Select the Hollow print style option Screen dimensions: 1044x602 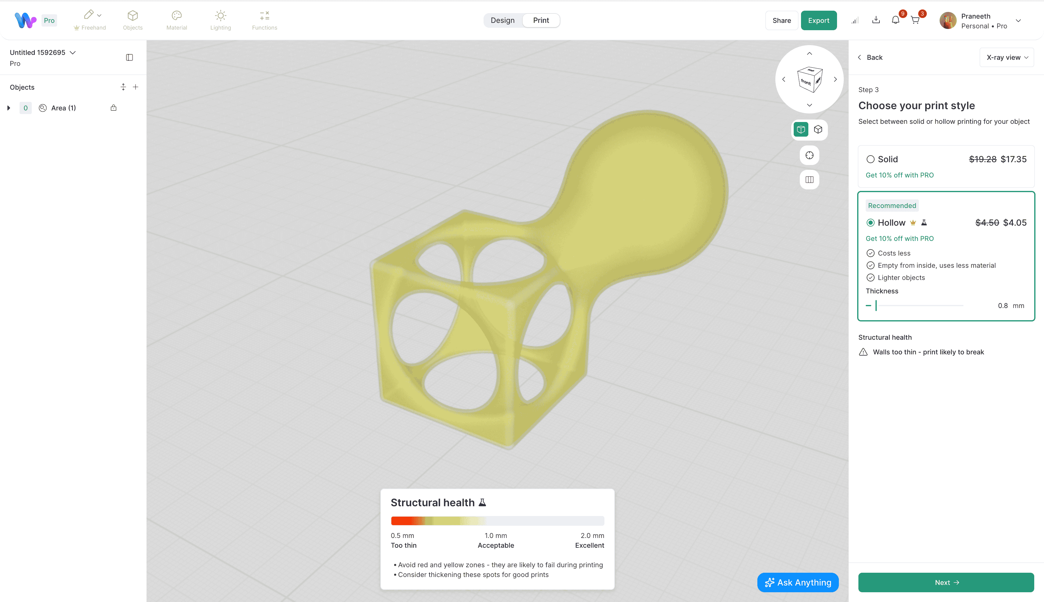(871, 222)
